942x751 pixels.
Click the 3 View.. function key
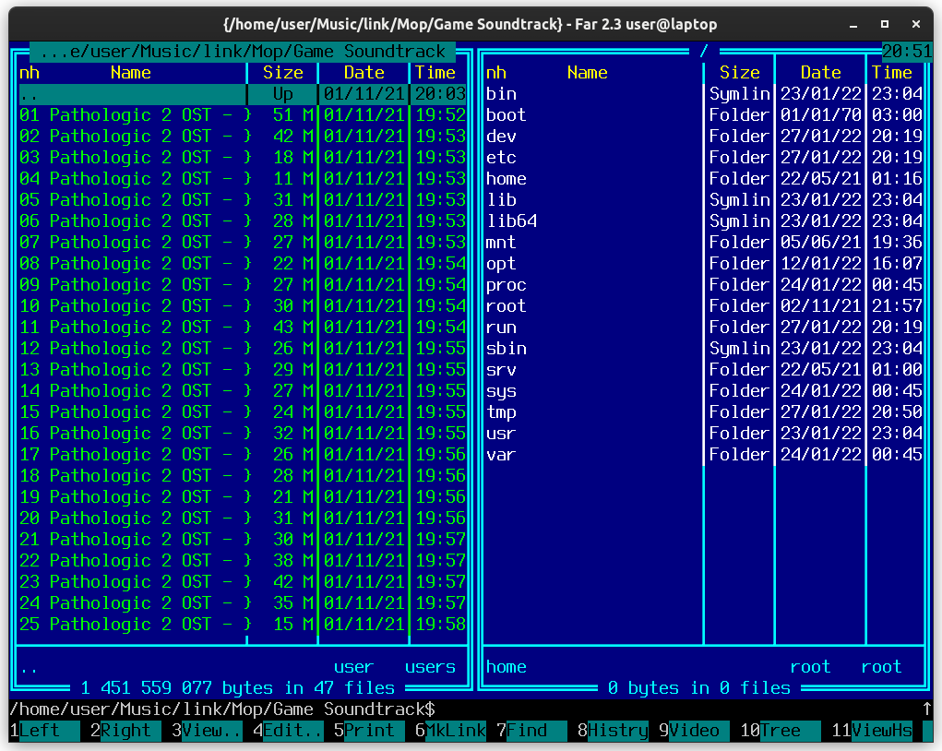coord(207,731)
